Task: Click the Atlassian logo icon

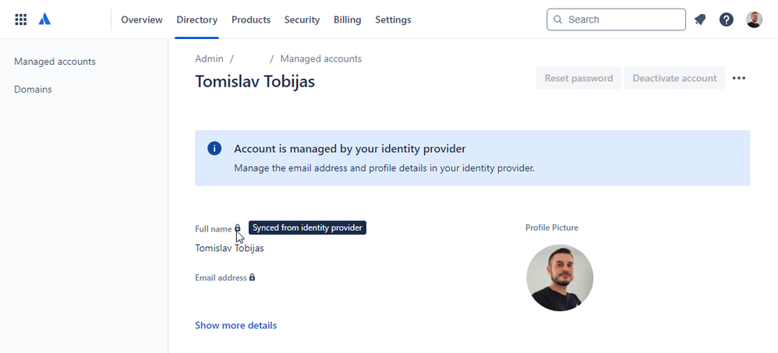Action: [x=44, y=19]
